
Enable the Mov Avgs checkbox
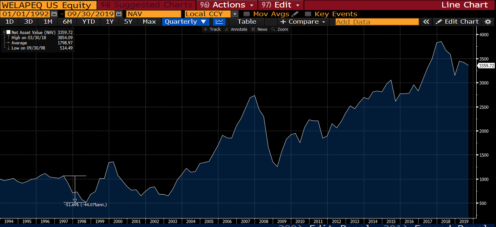(x=247, y=14)
